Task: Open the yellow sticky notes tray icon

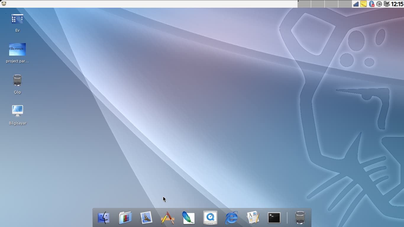Action: point(363,4)
